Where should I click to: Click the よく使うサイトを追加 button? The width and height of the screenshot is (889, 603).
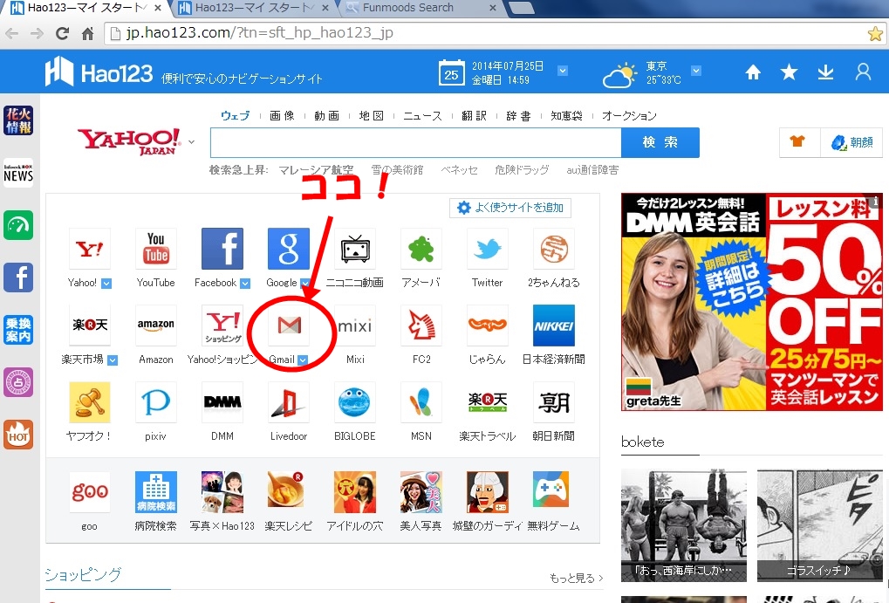[x=510, y=208]
